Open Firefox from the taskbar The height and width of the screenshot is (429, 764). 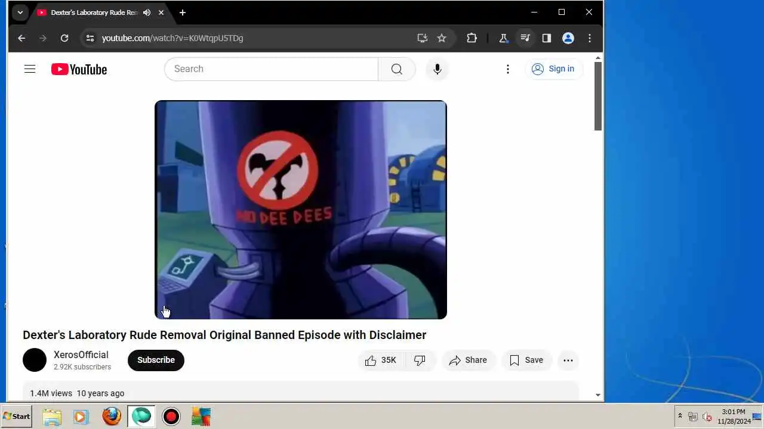(x=112, y=416)
